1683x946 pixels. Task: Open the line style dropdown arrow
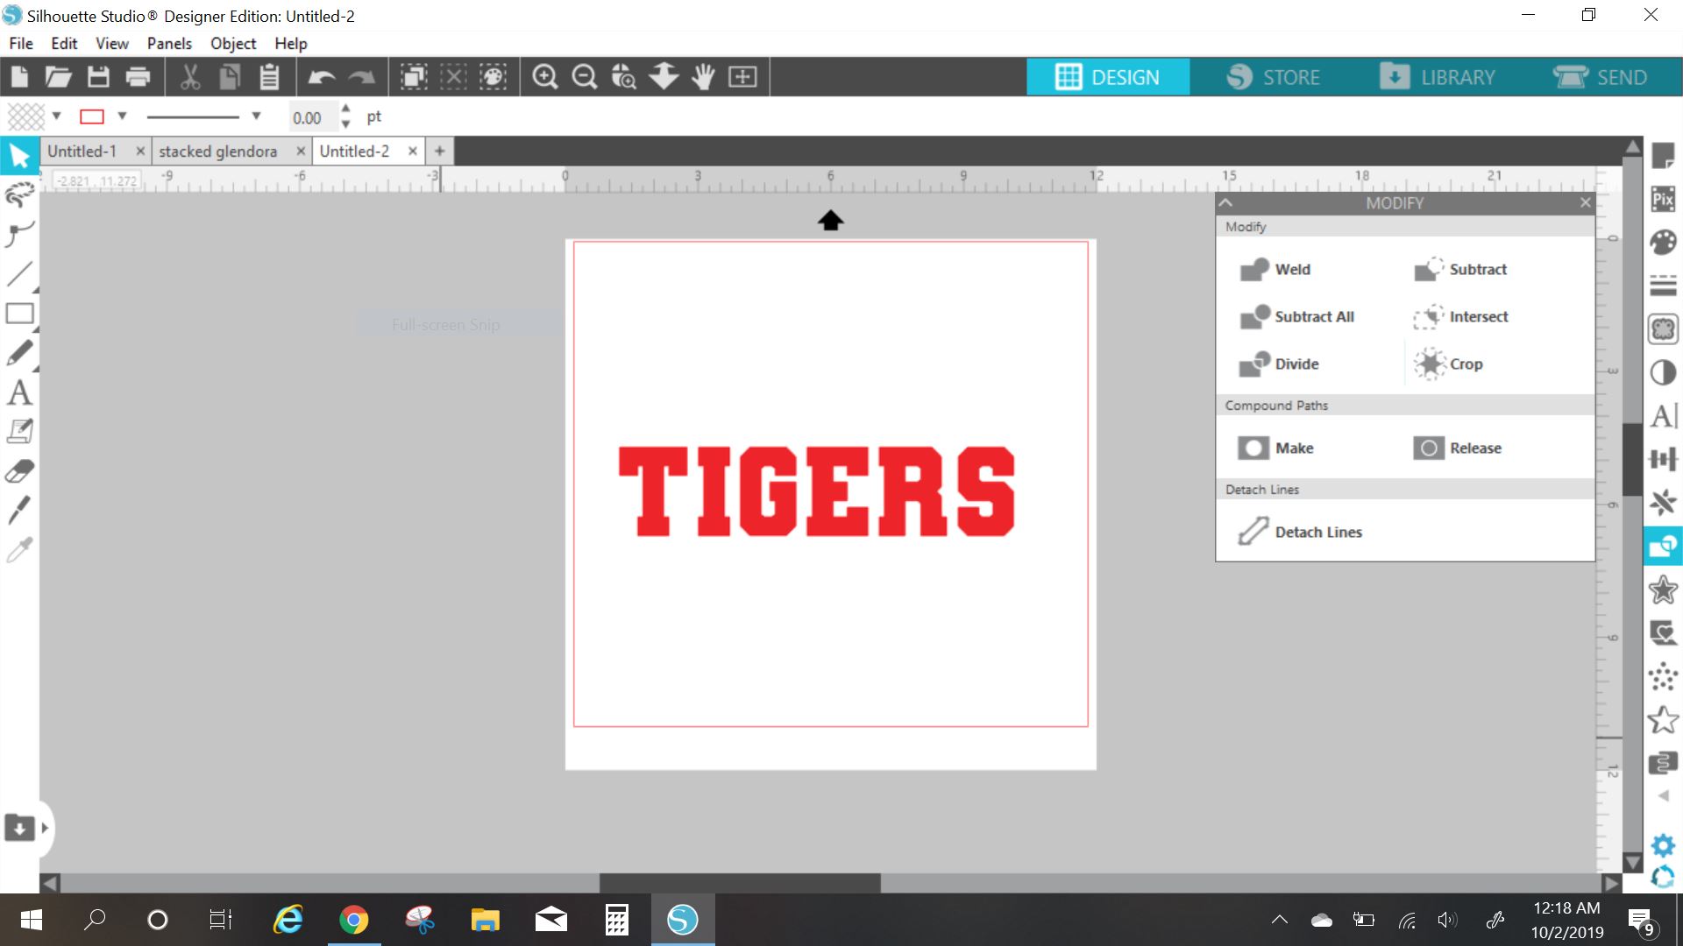(256, 116)
